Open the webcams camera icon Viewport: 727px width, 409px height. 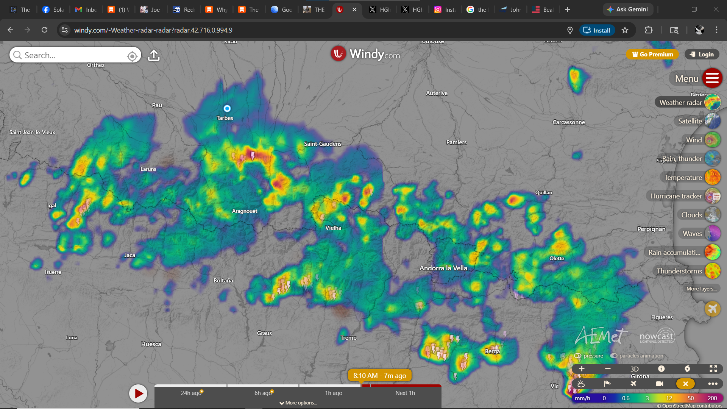point(659,384)
